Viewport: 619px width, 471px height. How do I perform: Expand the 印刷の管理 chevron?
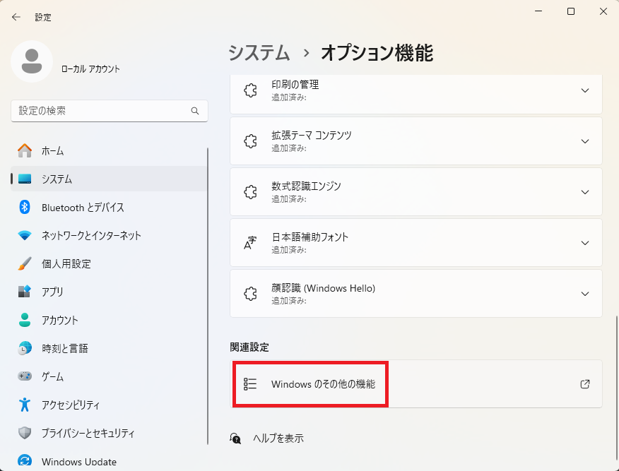[x=585, y=90]
